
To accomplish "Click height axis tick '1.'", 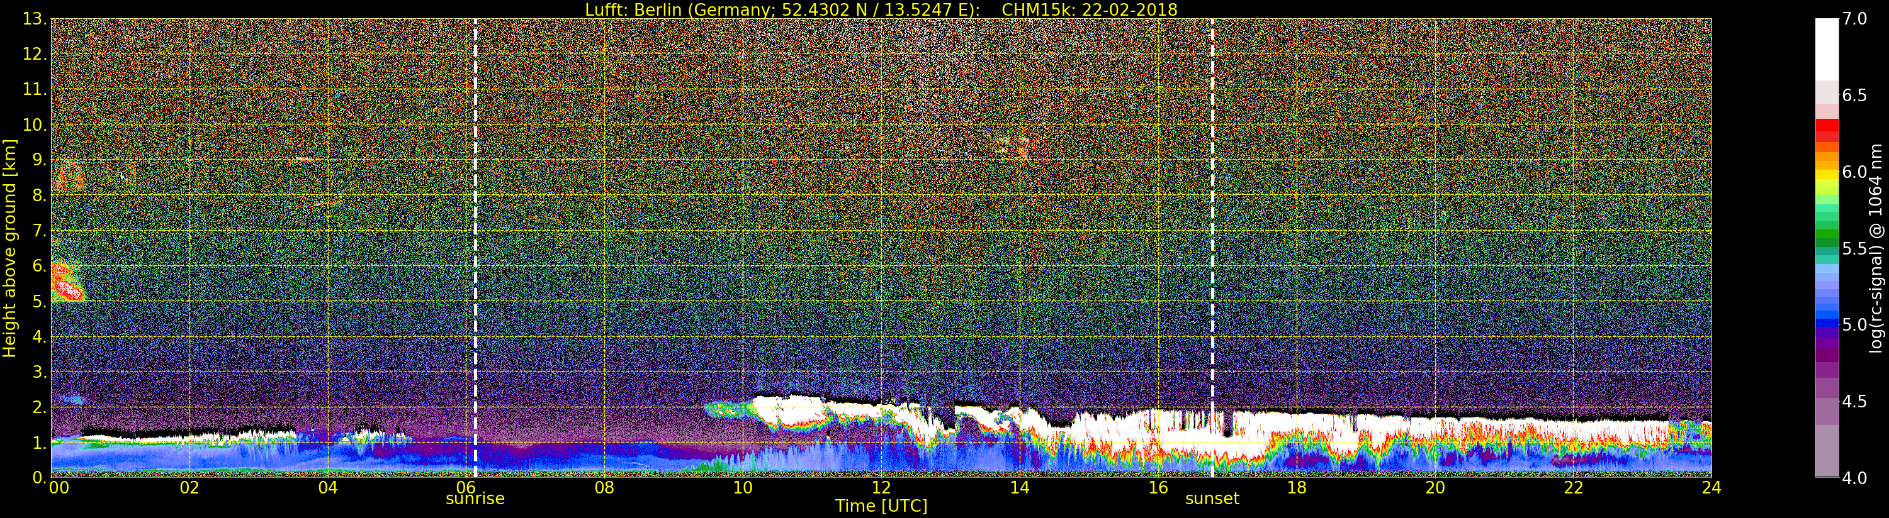I will pos(40,442).
